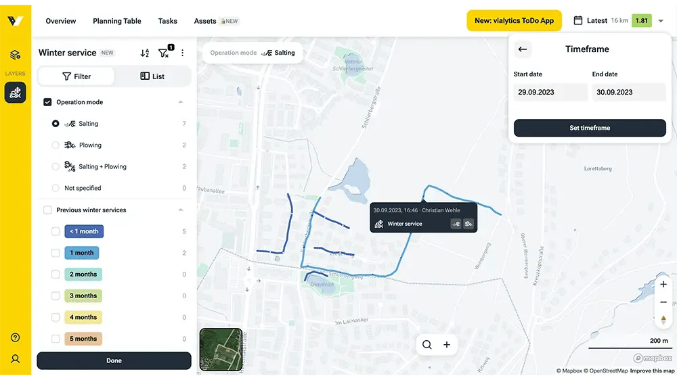The width and height of the screenshot is (677, 380).
Task: Select the winter service sidebar icon
Action: point(15,93)
